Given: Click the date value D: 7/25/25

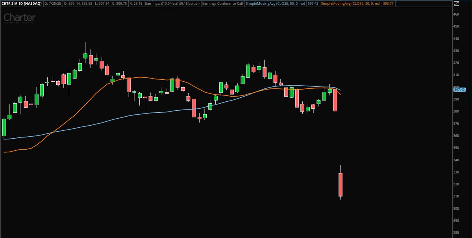Looking at the screenshot, I should pyautogui.click(x=53, y=4).
